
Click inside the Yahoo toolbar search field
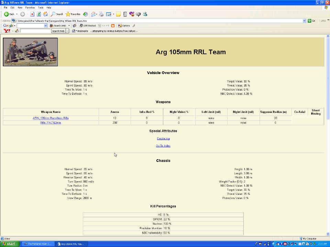coord(35,31)
